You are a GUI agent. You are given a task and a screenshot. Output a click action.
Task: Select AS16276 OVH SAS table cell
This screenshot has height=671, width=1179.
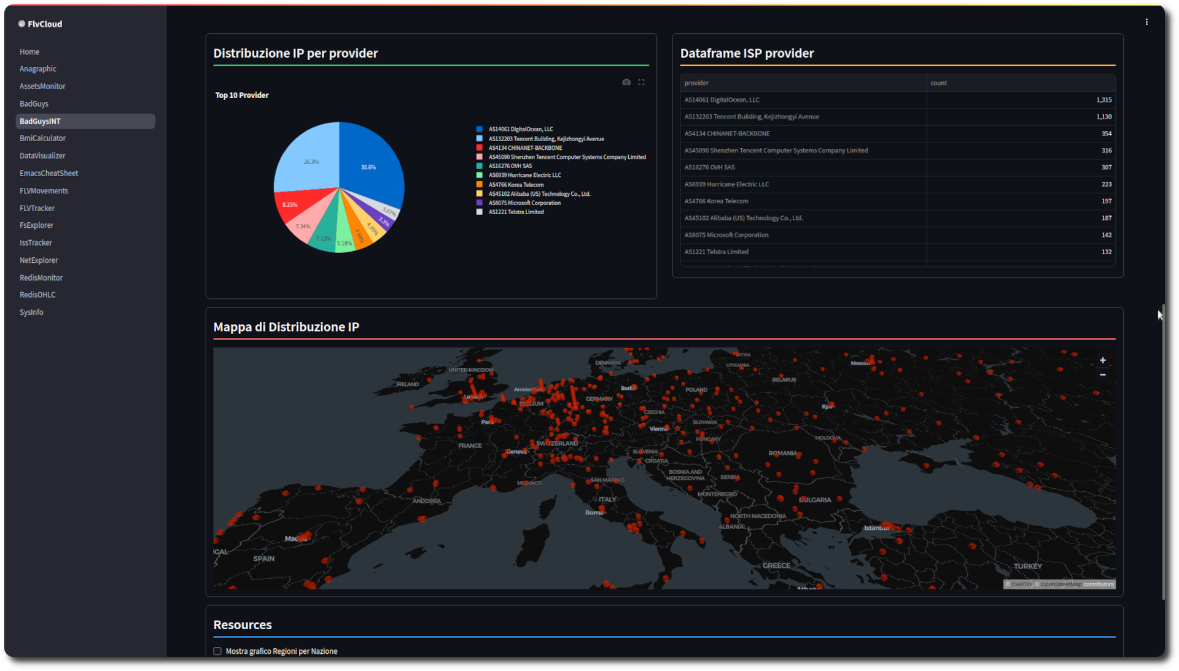pos(803,168)
